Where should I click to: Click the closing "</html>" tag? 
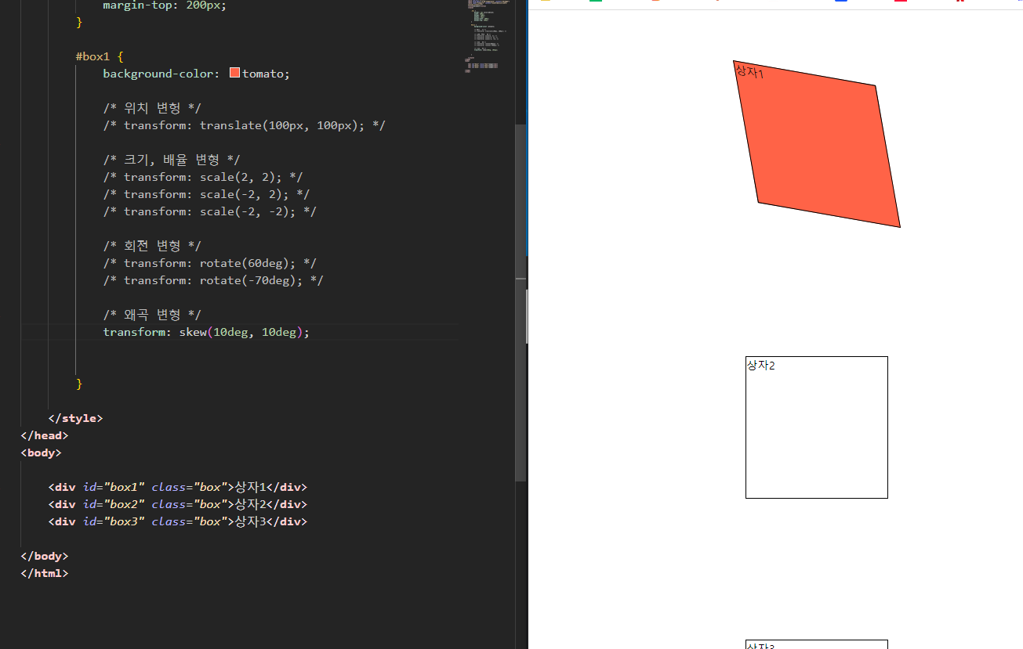[x=45, y=573]
